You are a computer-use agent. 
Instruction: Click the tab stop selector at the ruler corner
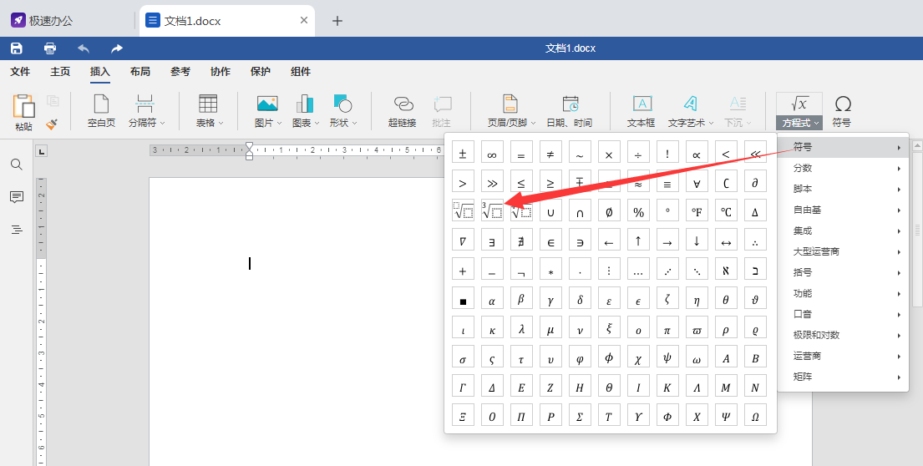point(41,151)
